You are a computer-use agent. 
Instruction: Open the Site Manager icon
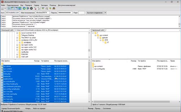[2, 8]
